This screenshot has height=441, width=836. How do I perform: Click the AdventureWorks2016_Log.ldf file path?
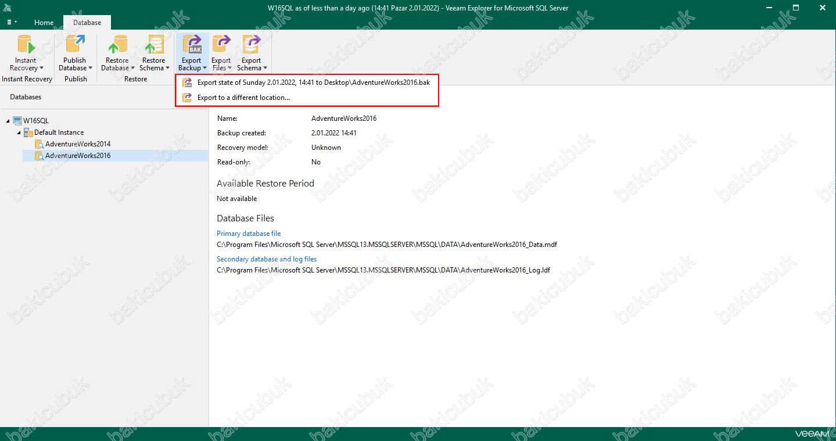(383, 270)
